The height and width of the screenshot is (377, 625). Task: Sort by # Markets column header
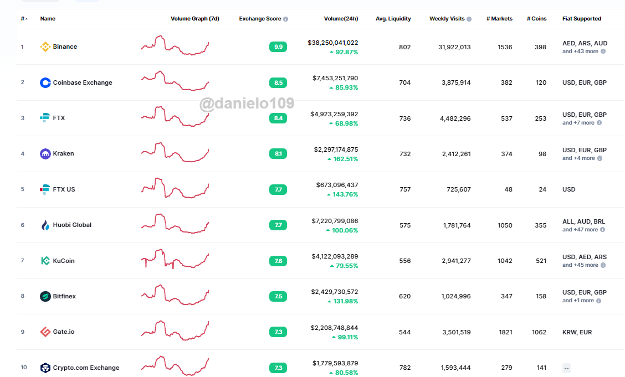[499, 19]
